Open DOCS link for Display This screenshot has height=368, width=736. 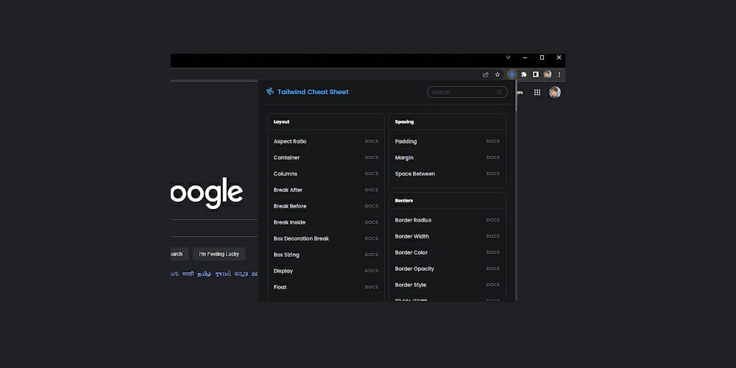(x=371, y=271)
